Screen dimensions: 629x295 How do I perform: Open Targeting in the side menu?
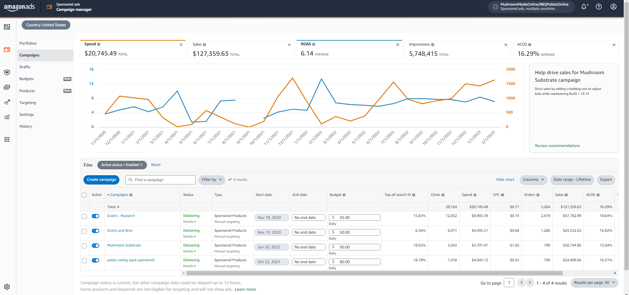(x=28, y=103)
